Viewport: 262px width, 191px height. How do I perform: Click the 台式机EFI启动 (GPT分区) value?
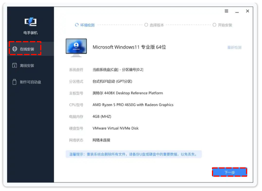[x=112, y=81]
